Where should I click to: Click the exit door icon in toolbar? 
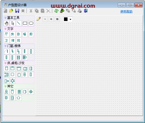click(86, 11)
